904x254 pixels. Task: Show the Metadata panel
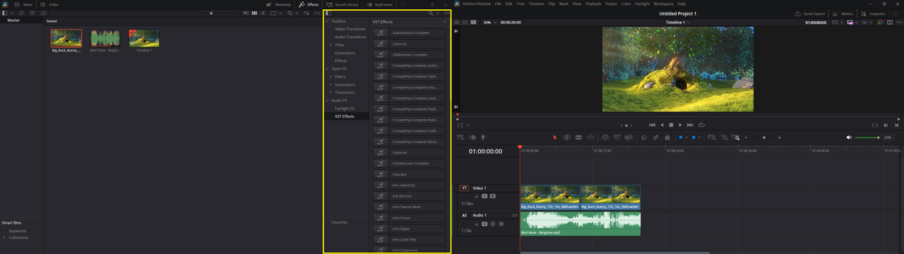pos(278,4)
